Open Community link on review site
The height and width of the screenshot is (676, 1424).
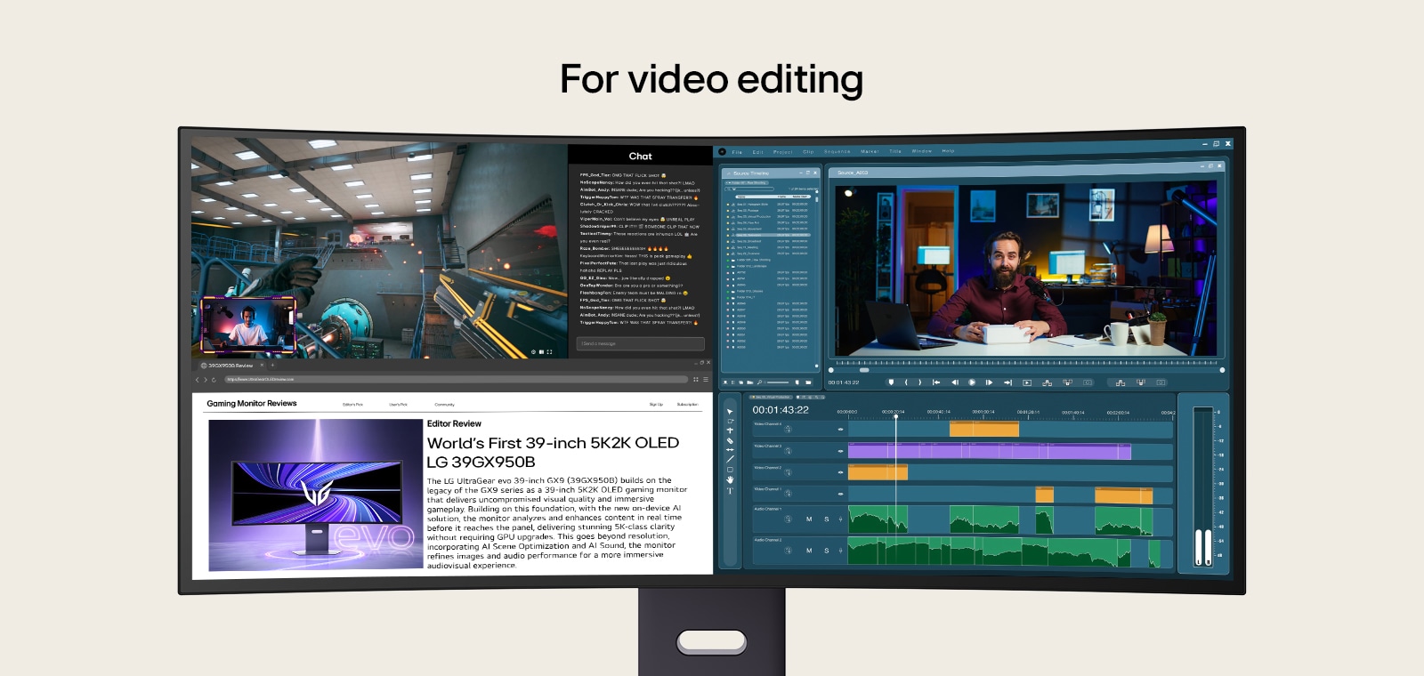tap(444, 405)
